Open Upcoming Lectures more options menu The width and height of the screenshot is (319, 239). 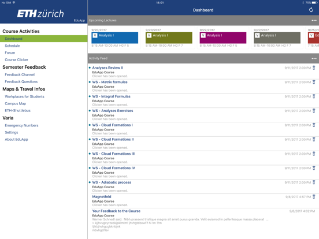tap(314, 20)
